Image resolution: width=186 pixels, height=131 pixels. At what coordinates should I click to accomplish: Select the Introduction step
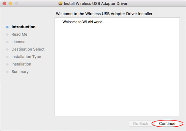click(24, 27)
